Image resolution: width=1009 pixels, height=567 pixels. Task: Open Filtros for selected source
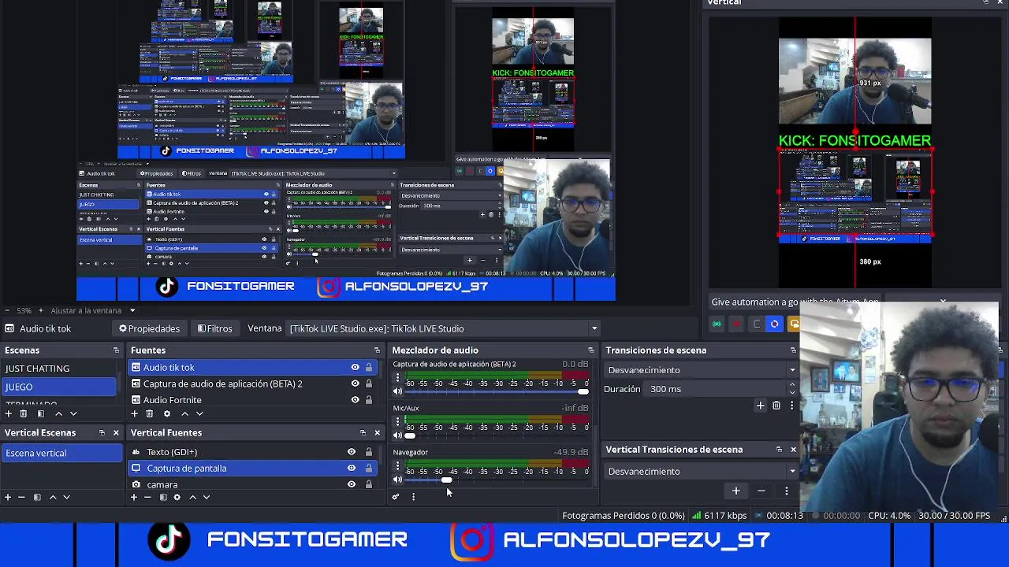point(214,328)
